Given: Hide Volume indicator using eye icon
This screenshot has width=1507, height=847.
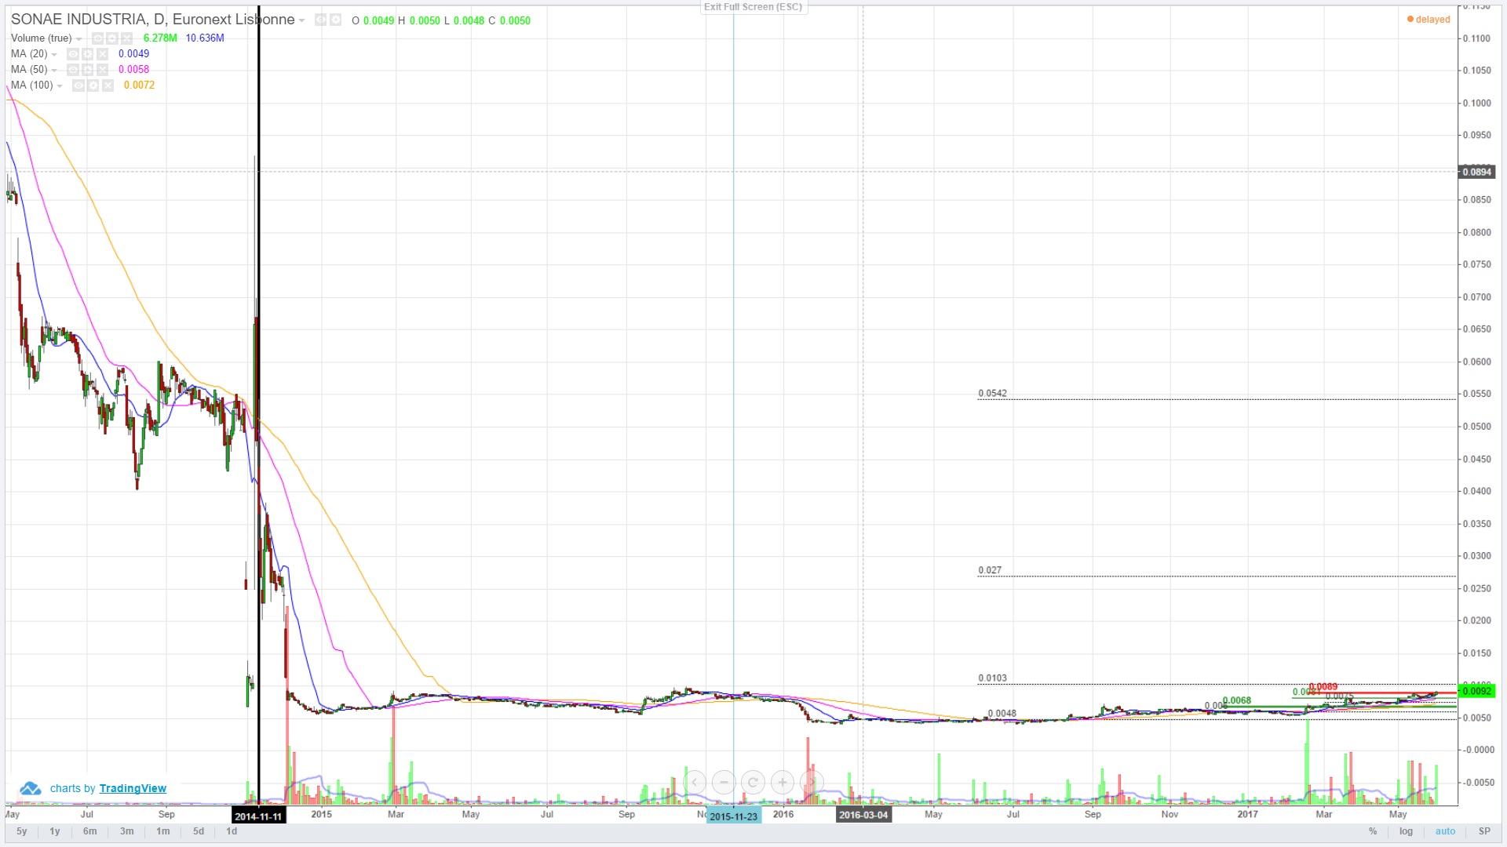Looking at the screenshot, I should [x=97, y=38].
